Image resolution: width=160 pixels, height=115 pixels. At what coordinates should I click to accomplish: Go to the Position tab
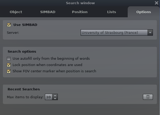coord(80,12)
